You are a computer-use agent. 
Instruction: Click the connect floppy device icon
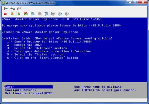pyautogui.click(x=53, y=14)
